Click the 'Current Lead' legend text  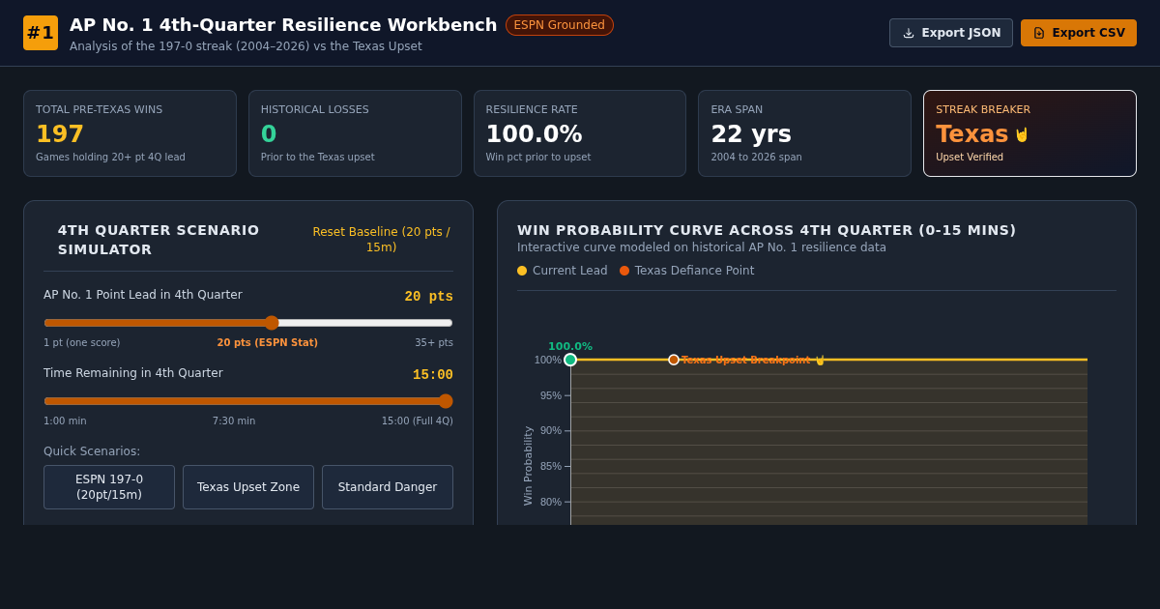570,271
